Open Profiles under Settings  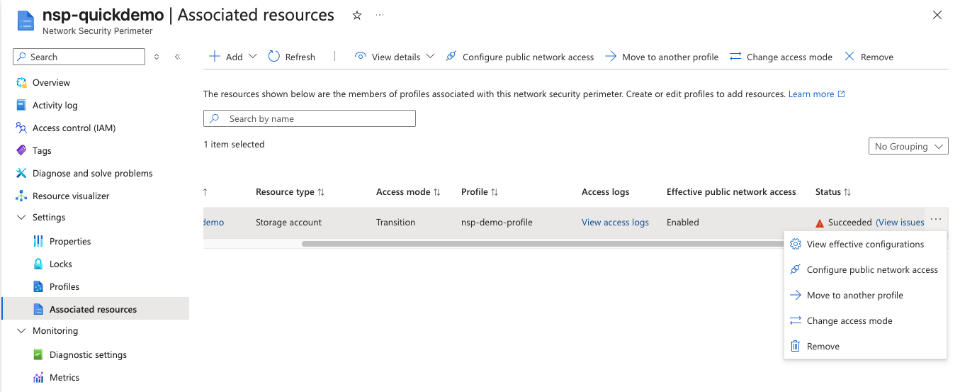(x=64, y=286)
